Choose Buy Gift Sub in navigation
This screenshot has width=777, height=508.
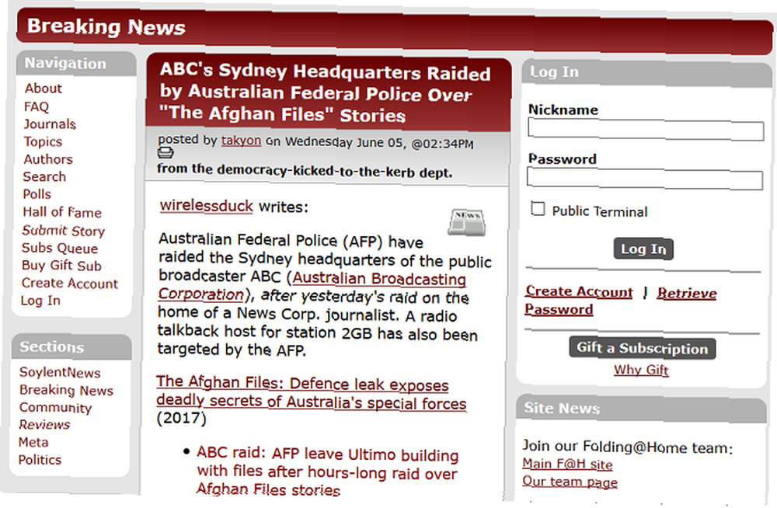pyautogui.click(x=61, y=265)
